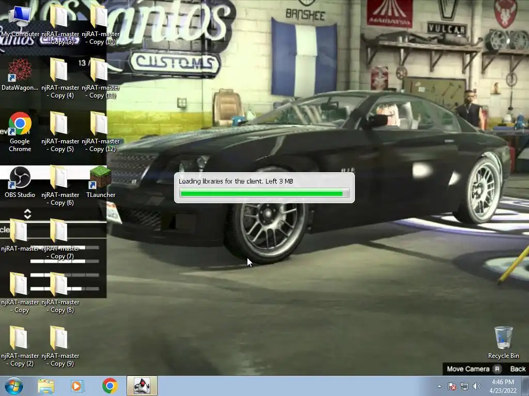Click the loading libraries progress bar

click(x=264, y=193)
